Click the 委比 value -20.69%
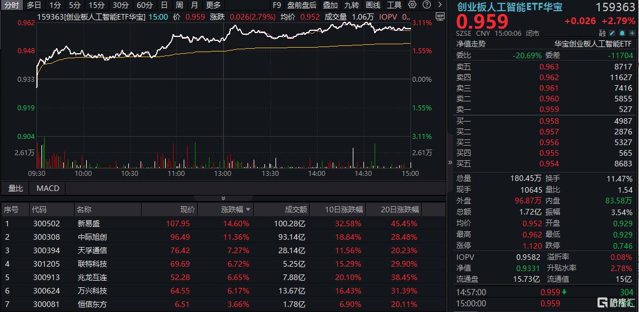The height and width of the screenshot is (312, 639). pos(526,55)
